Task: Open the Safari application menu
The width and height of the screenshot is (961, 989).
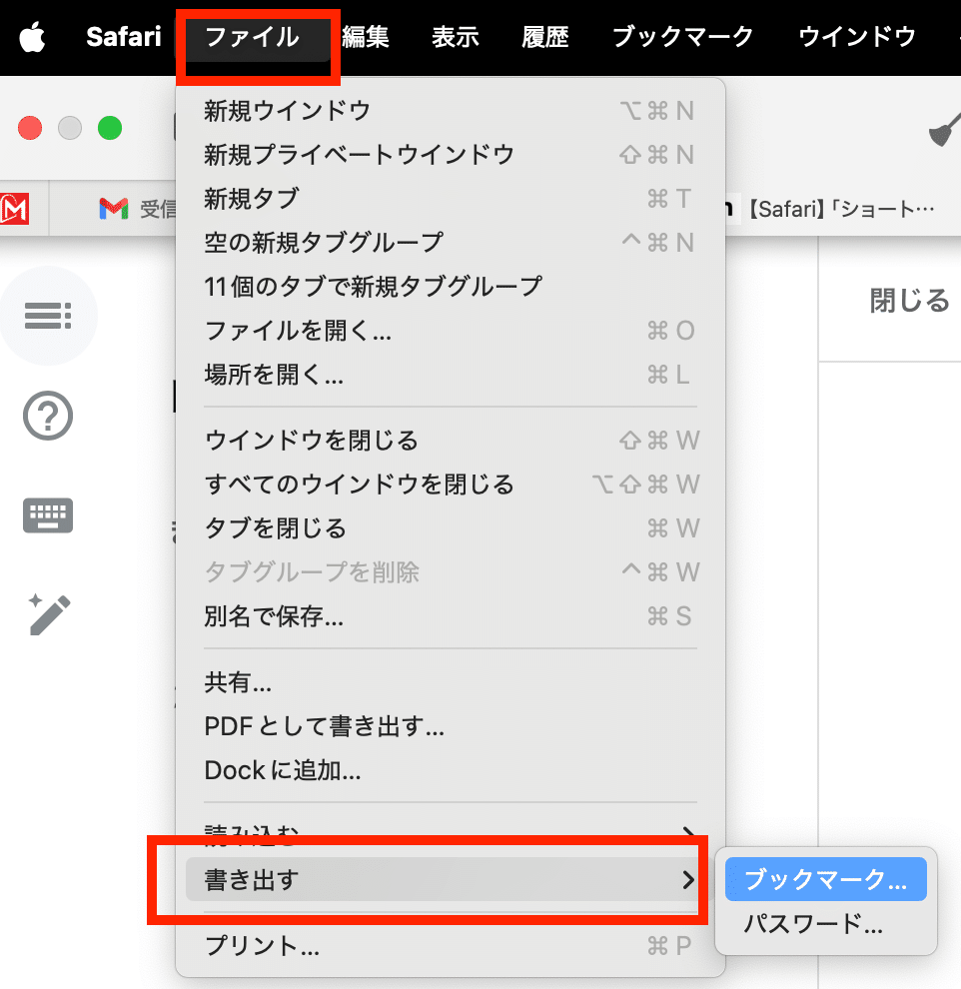Action: pos(124,37)
